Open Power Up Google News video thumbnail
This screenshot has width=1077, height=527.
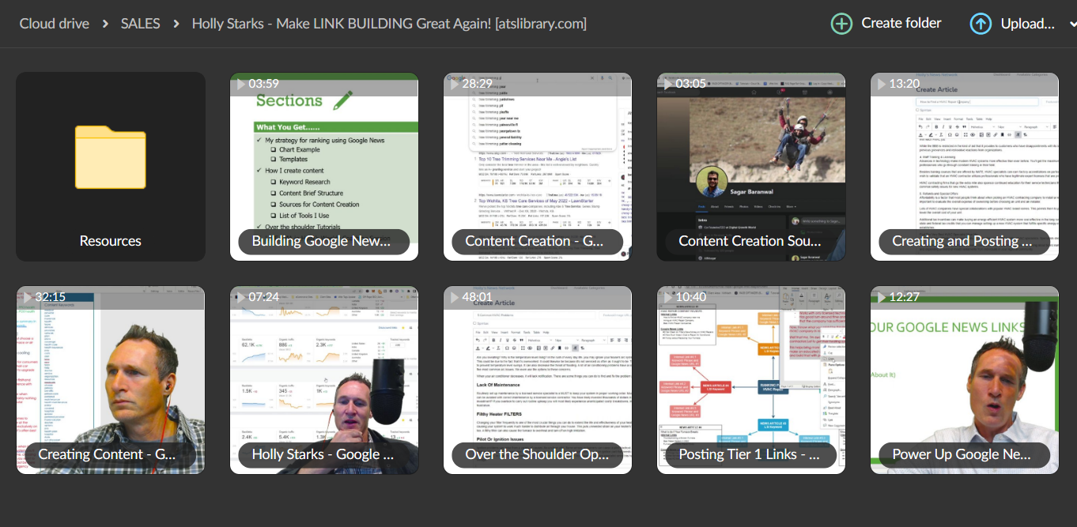pyautogui.click(x=965, y=380)
